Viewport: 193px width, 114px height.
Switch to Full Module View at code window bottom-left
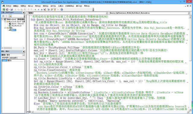click(x=30, y=112)
